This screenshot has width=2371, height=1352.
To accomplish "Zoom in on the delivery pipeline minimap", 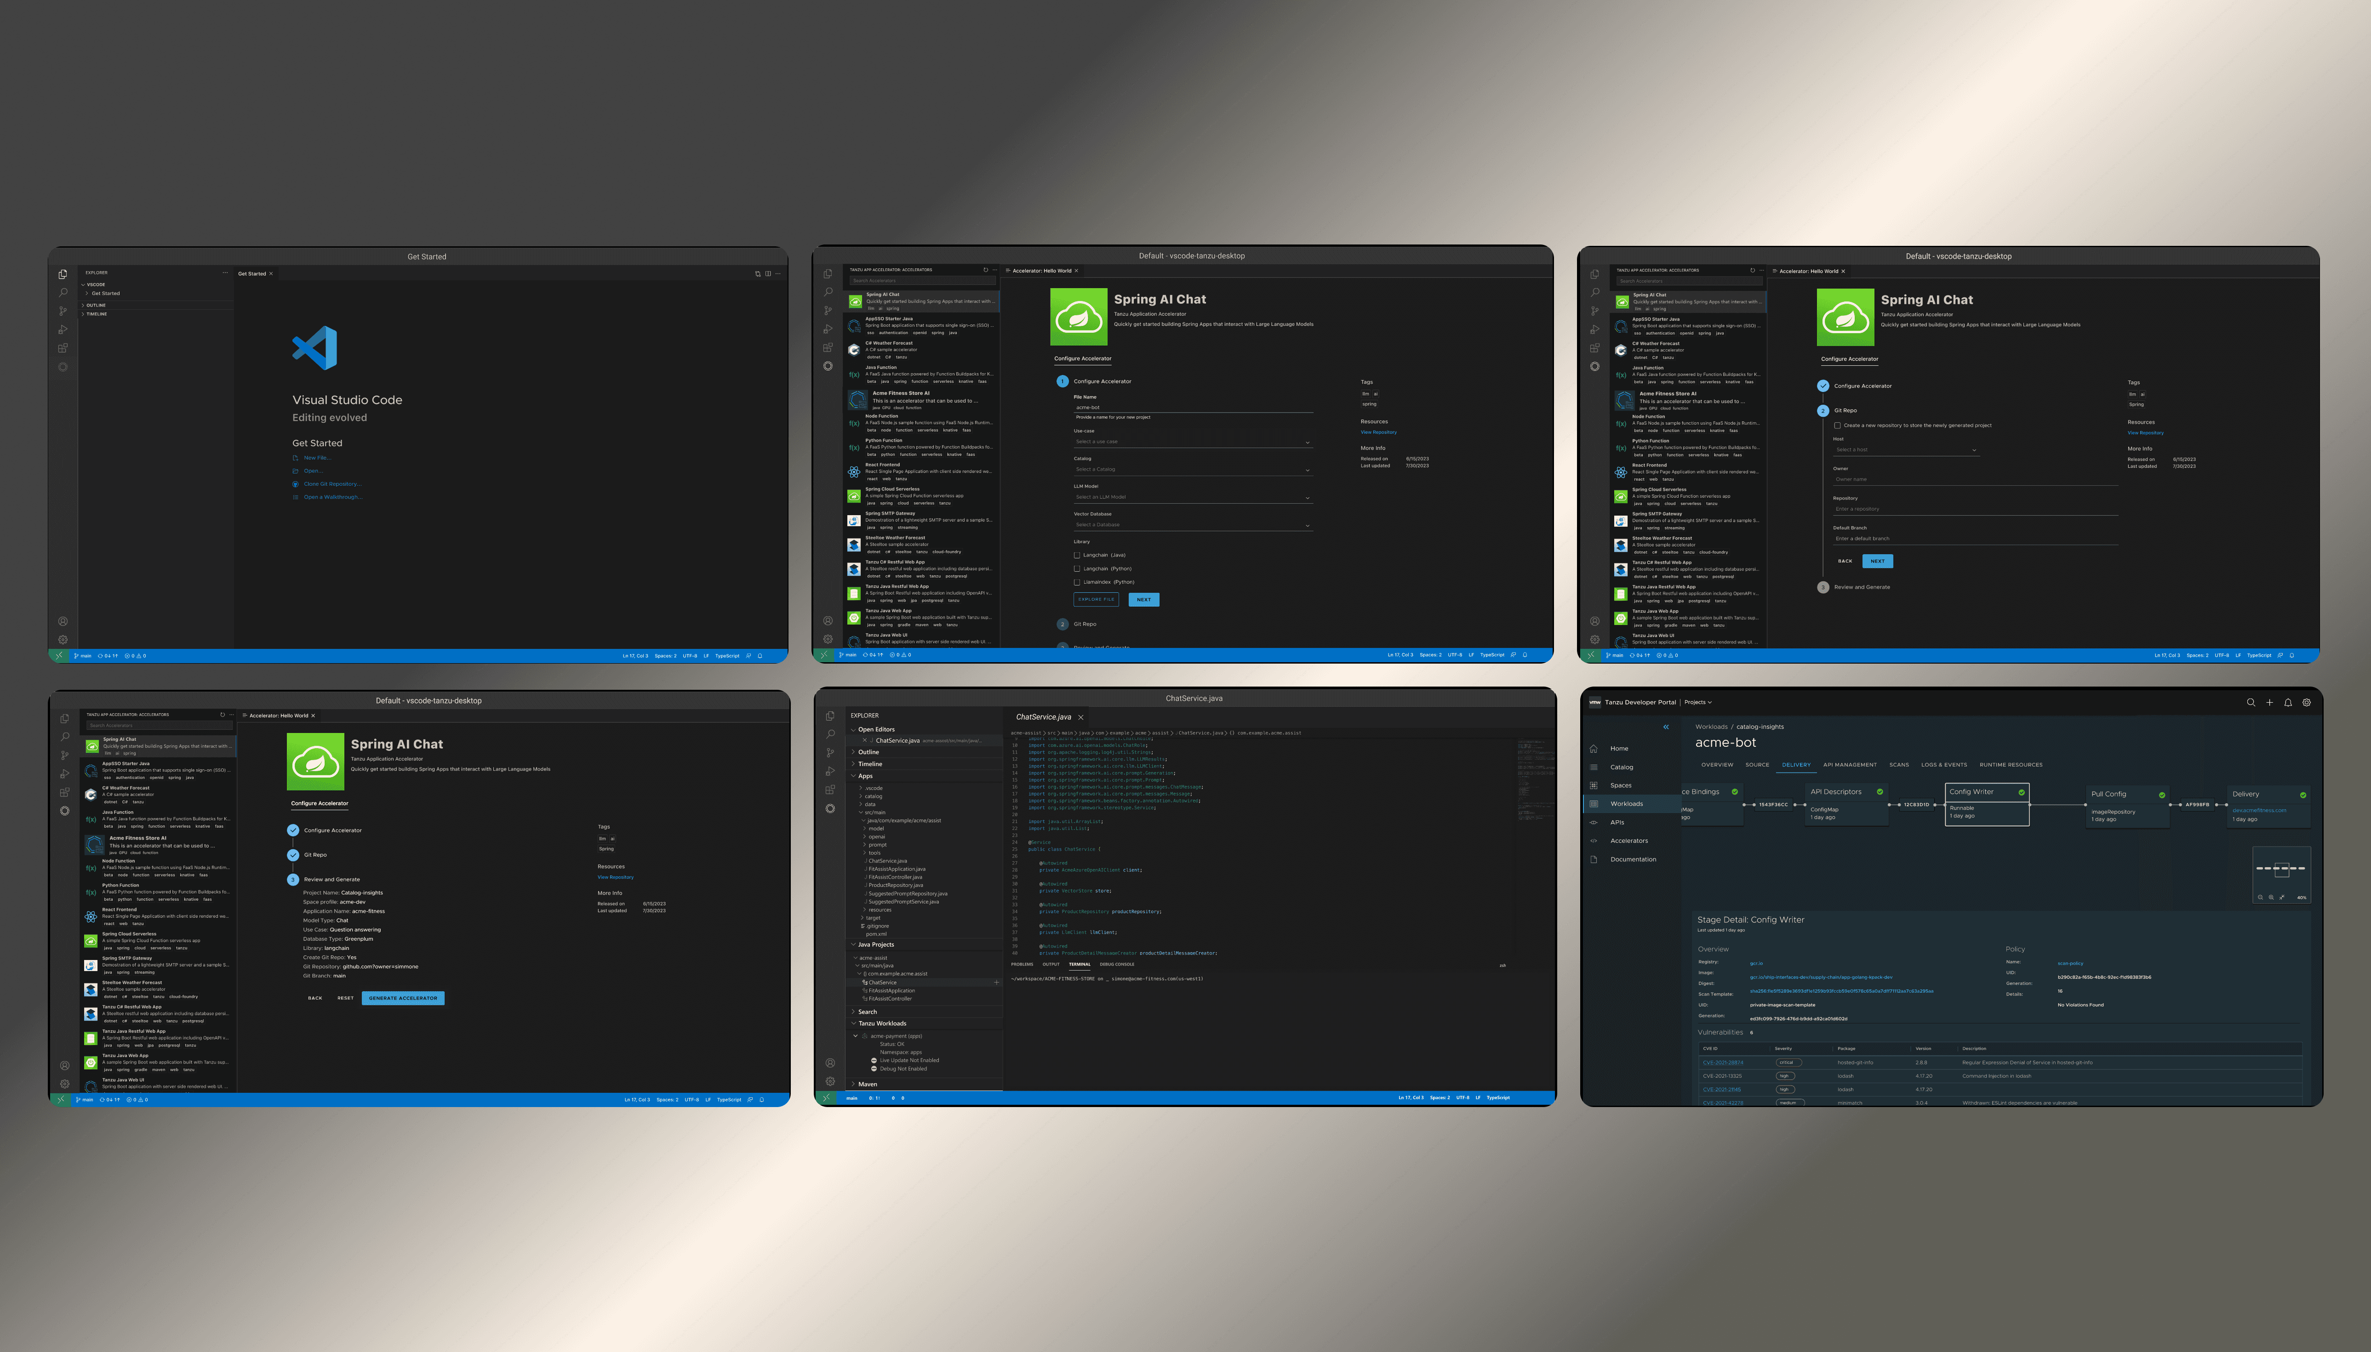I will pyautogui.click(x=2271, y=897).
